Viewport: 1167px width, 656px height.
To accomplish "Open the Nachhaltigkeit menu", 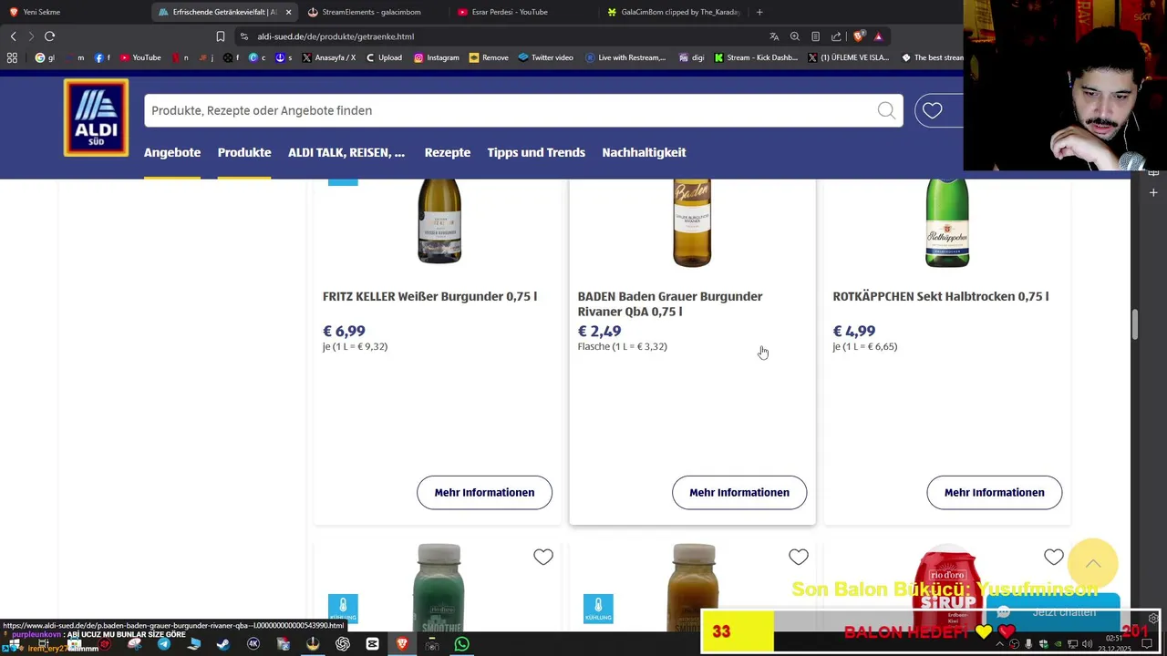I will click(x=644, y=152).
